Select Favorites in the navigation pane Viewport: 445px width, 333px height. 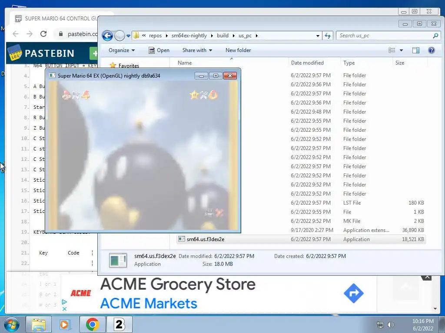pos(129,66)
